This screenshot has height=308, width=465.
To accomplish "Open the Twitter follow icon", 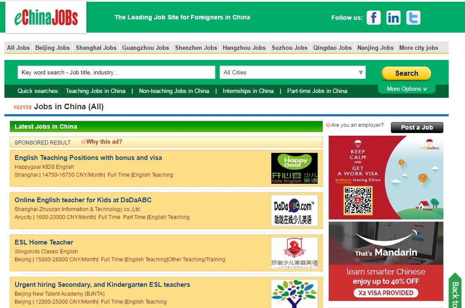I will coord(413,18).
